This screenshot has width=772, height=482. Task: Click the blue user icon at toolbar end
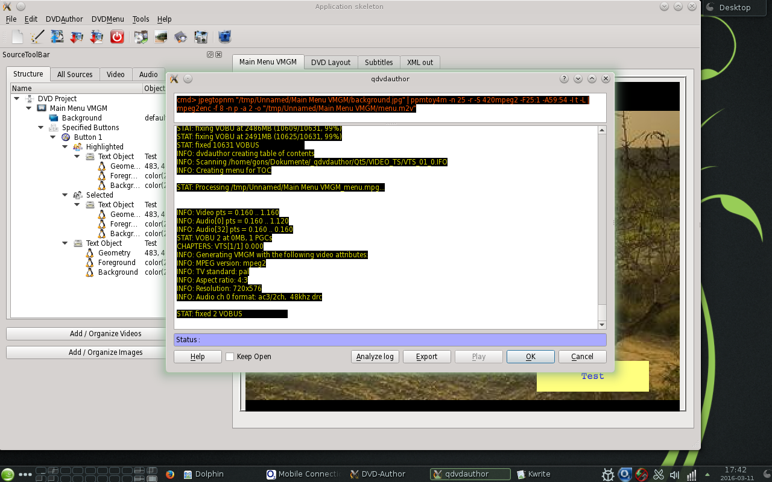224,37
